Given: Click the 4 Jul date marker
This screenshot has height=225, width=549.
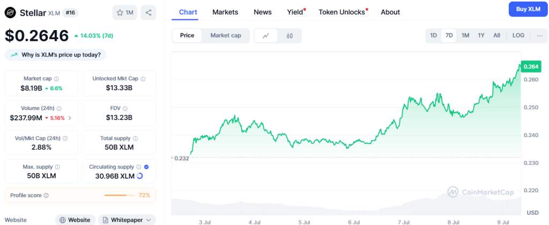Looking at the screenshot, I should point(255,222).
